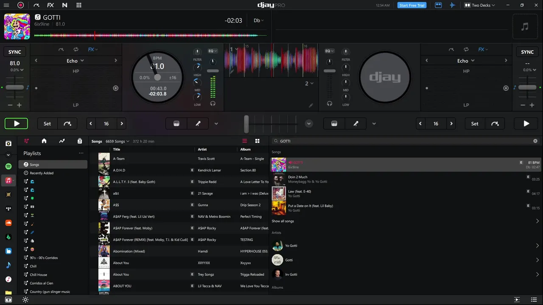Open the history camera-like icon in sidebar
This screenshot has width=543, height=305.
coord(8,144)
